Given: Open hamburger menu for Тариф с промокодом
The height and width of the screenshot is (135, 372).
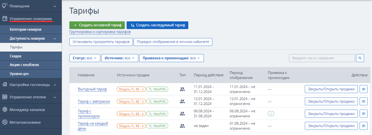Looking at the screenshot, I should point(363,114).
